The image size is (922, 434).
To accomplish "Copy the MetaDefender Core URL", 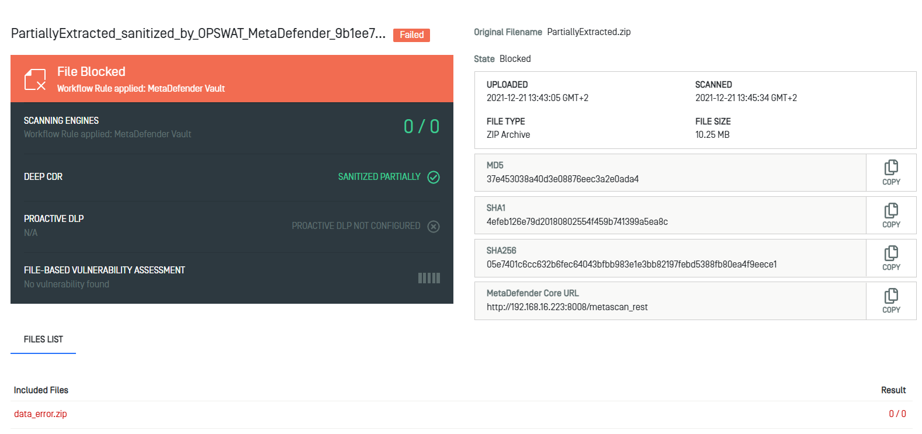I will point(890,301).
